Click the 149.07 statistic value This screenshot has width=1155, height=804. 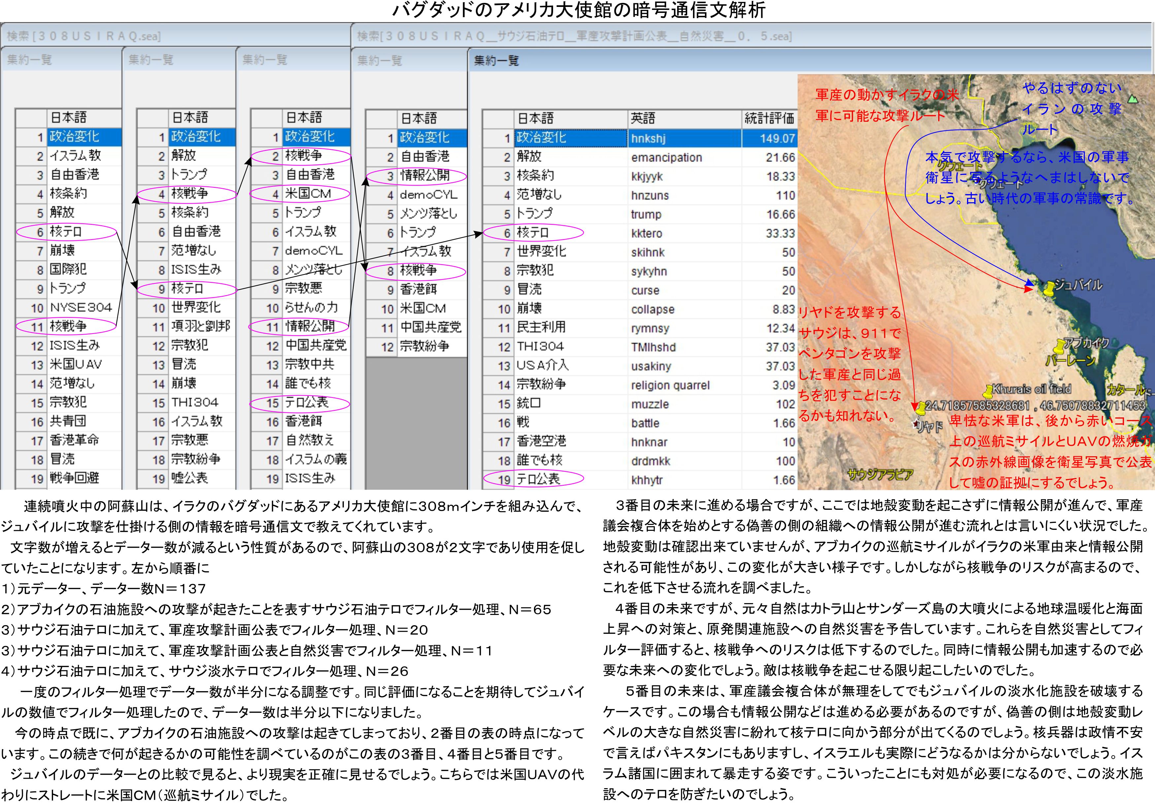tap(777, 138)
